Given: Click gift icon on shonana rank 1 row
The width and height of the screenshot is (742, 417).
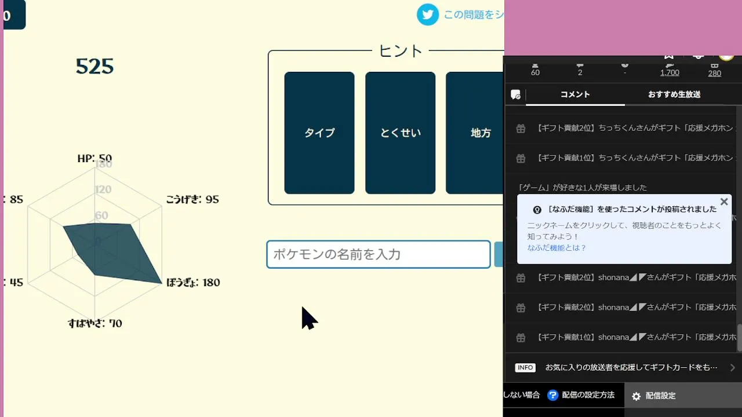Looking at the screenshot, I should click(521, 337).
